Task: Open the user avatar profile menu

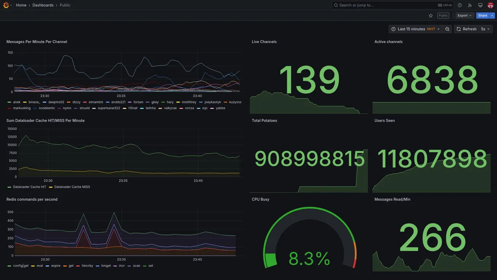Action: [x=490, y=5]
